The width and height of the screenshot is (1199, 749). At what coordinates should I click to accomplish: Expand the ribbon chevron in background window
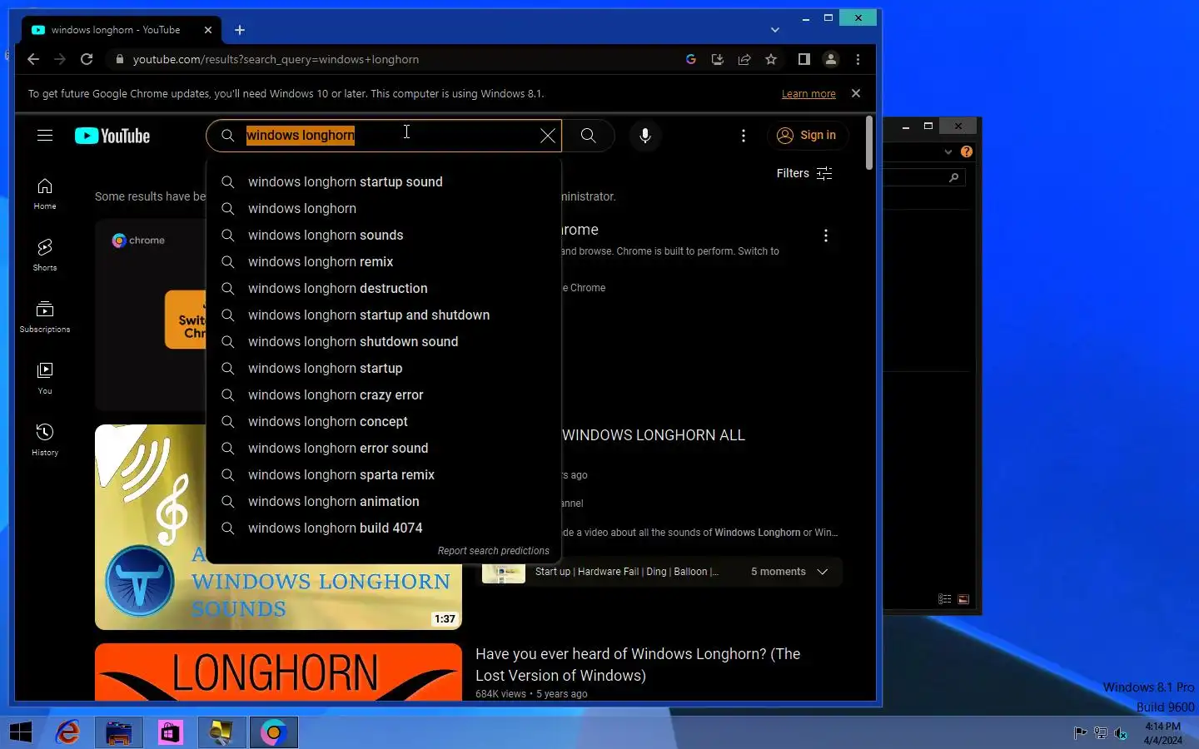pyautogui.click(x=948, y=152)
